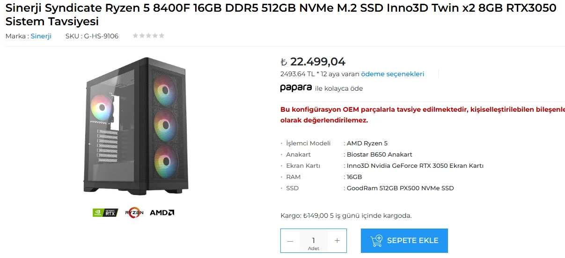Viewport: 565px width, 258px height.
Task: Open the ödeme seçenekleri link
Action: 392,74
